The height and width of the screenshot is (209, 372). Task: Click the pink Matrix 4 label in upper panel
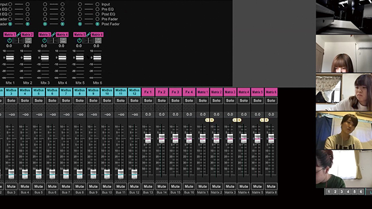coord(62,35)
